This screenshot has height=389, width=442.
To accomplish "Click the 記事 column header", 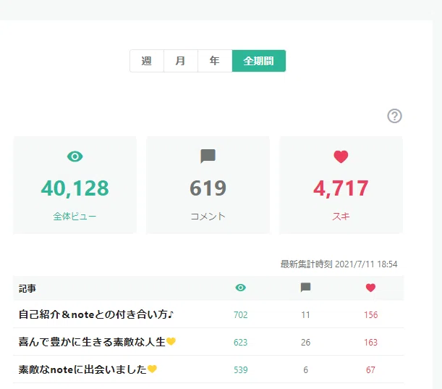I will click(27, 288).
